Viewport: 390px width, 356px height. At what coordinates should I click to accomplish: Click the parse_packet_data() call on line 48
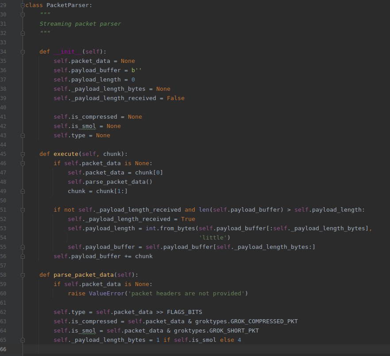(x=119, y=182)
